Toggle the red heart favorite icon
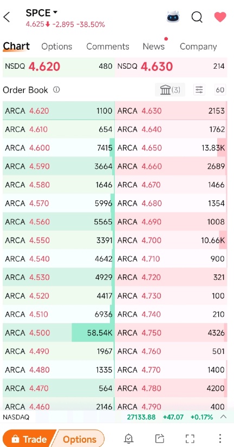Screen dimensions: 234x447 pyautogui.click(x=220, y=17)
